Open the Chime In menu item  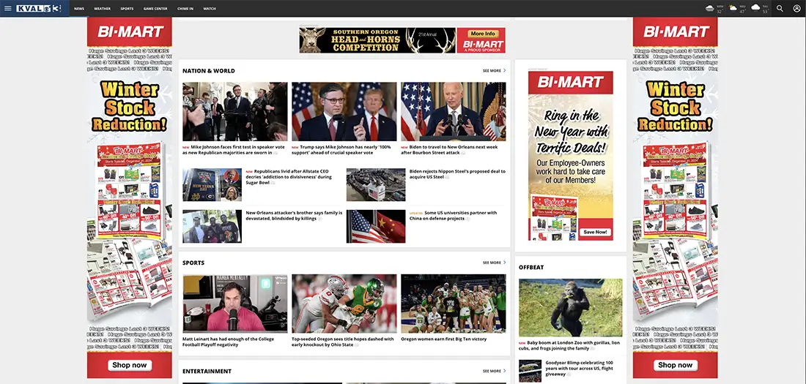[185, 9]
